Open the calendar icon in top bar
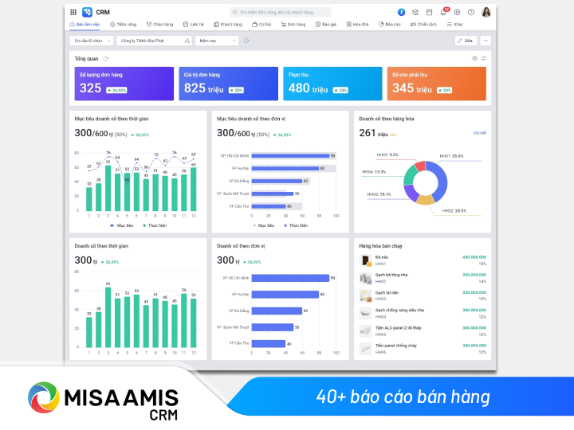Screen dimensions: 574x430 (x=429, y=12)
